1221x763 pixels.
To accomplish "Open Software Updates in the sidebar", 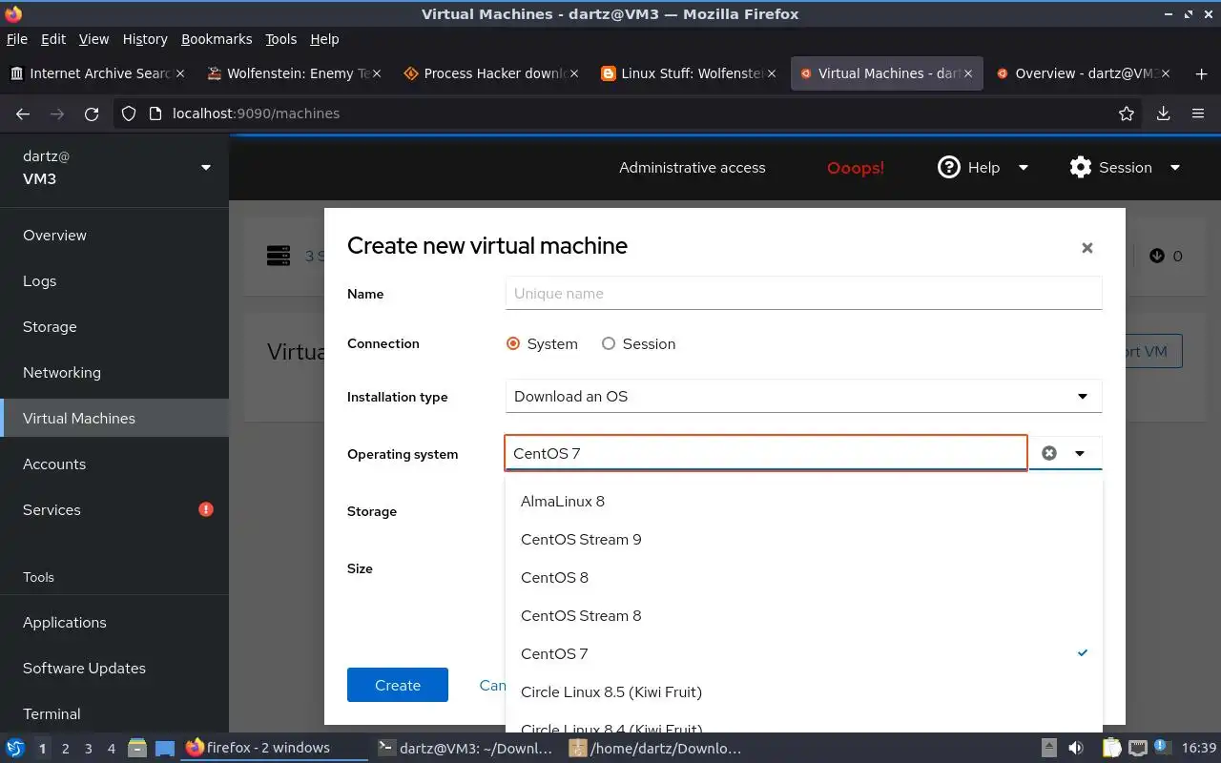I will [x=114, y=669].
